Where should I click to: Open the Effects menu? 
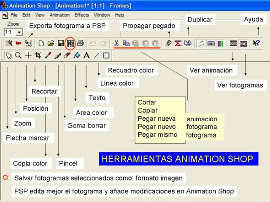[x=82, y=15]
